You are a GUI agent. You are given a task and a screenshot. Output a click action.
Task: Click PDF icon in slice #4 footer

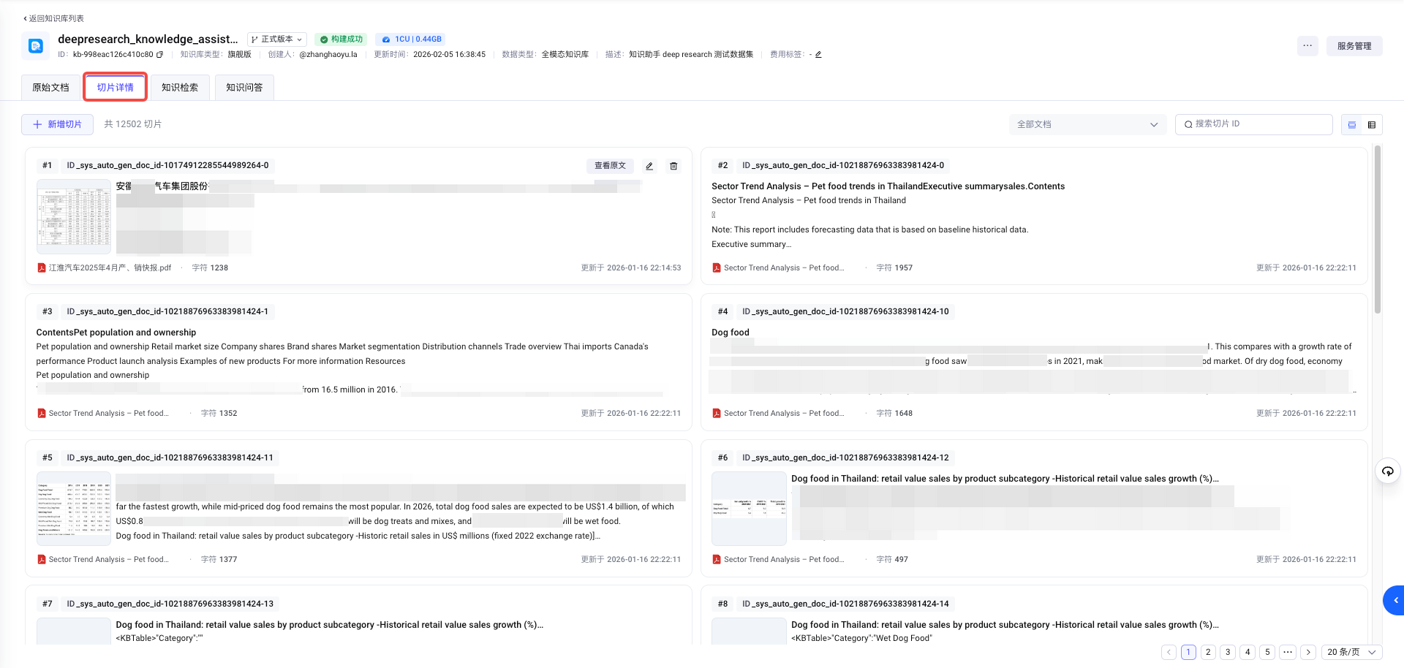tap(717, 414)
